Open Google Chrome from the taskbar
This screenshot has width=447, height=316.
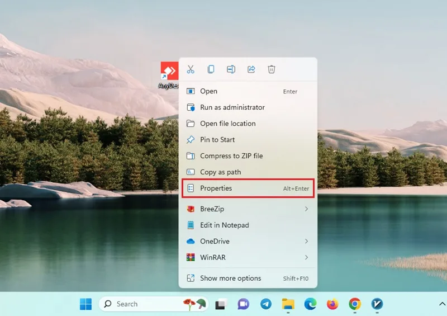(355, 304)
